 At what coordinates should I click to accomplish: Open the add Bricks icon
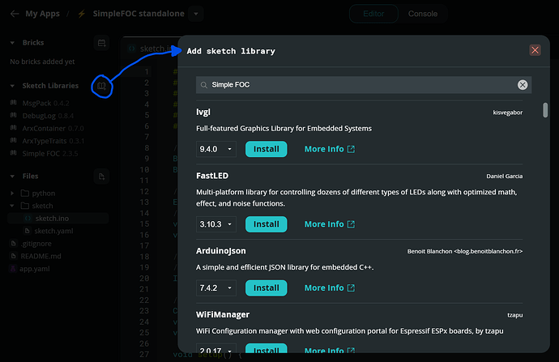coord(101,43)
